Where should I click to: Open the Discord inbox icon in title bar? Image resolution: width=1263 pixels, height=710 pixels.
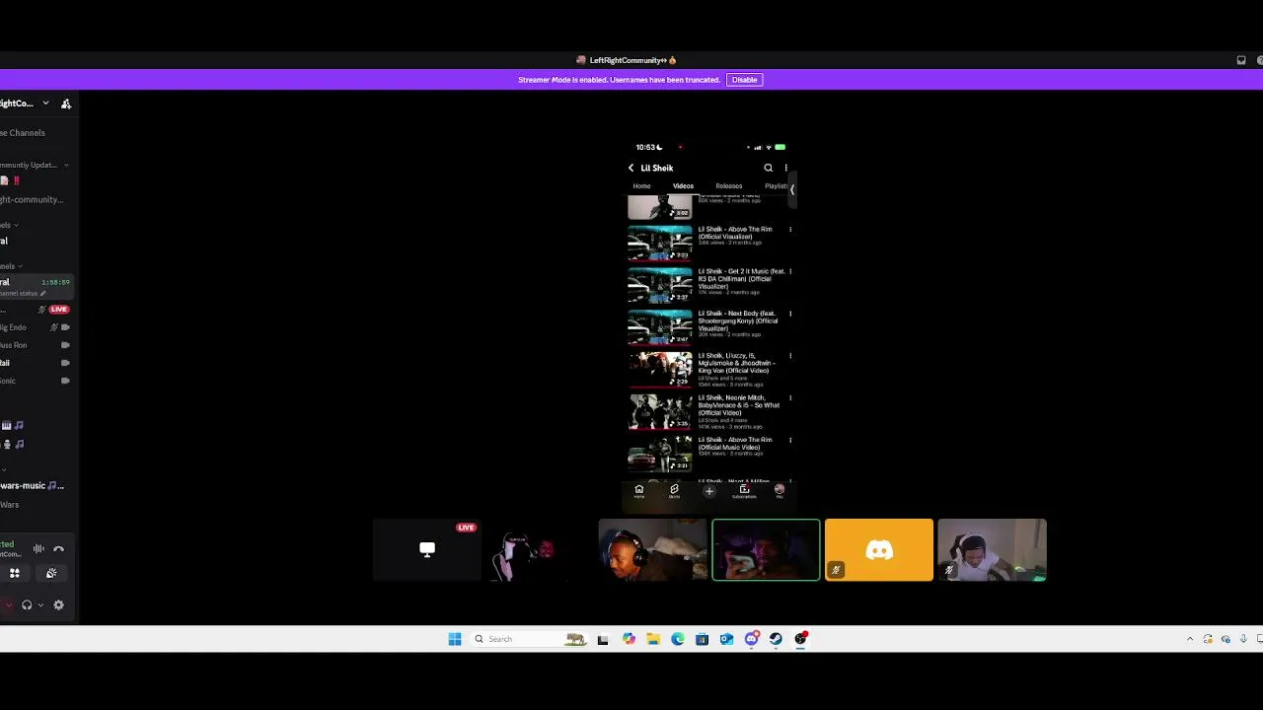point(1241,60)
